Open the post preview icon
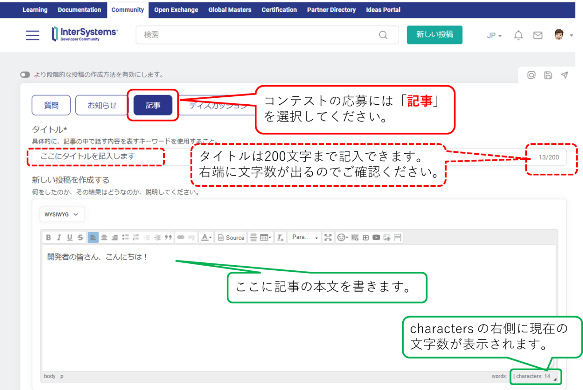 pos(531,75)
